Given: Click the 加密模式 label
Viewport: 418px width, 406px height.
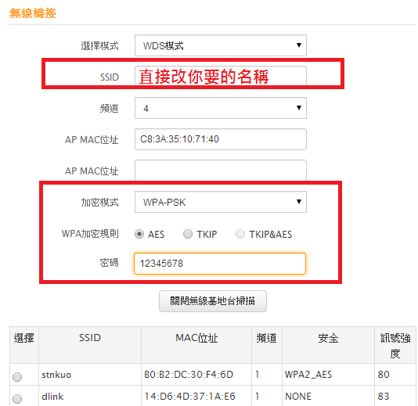Looking at the screenshot, I should click(x=99, y=203).
